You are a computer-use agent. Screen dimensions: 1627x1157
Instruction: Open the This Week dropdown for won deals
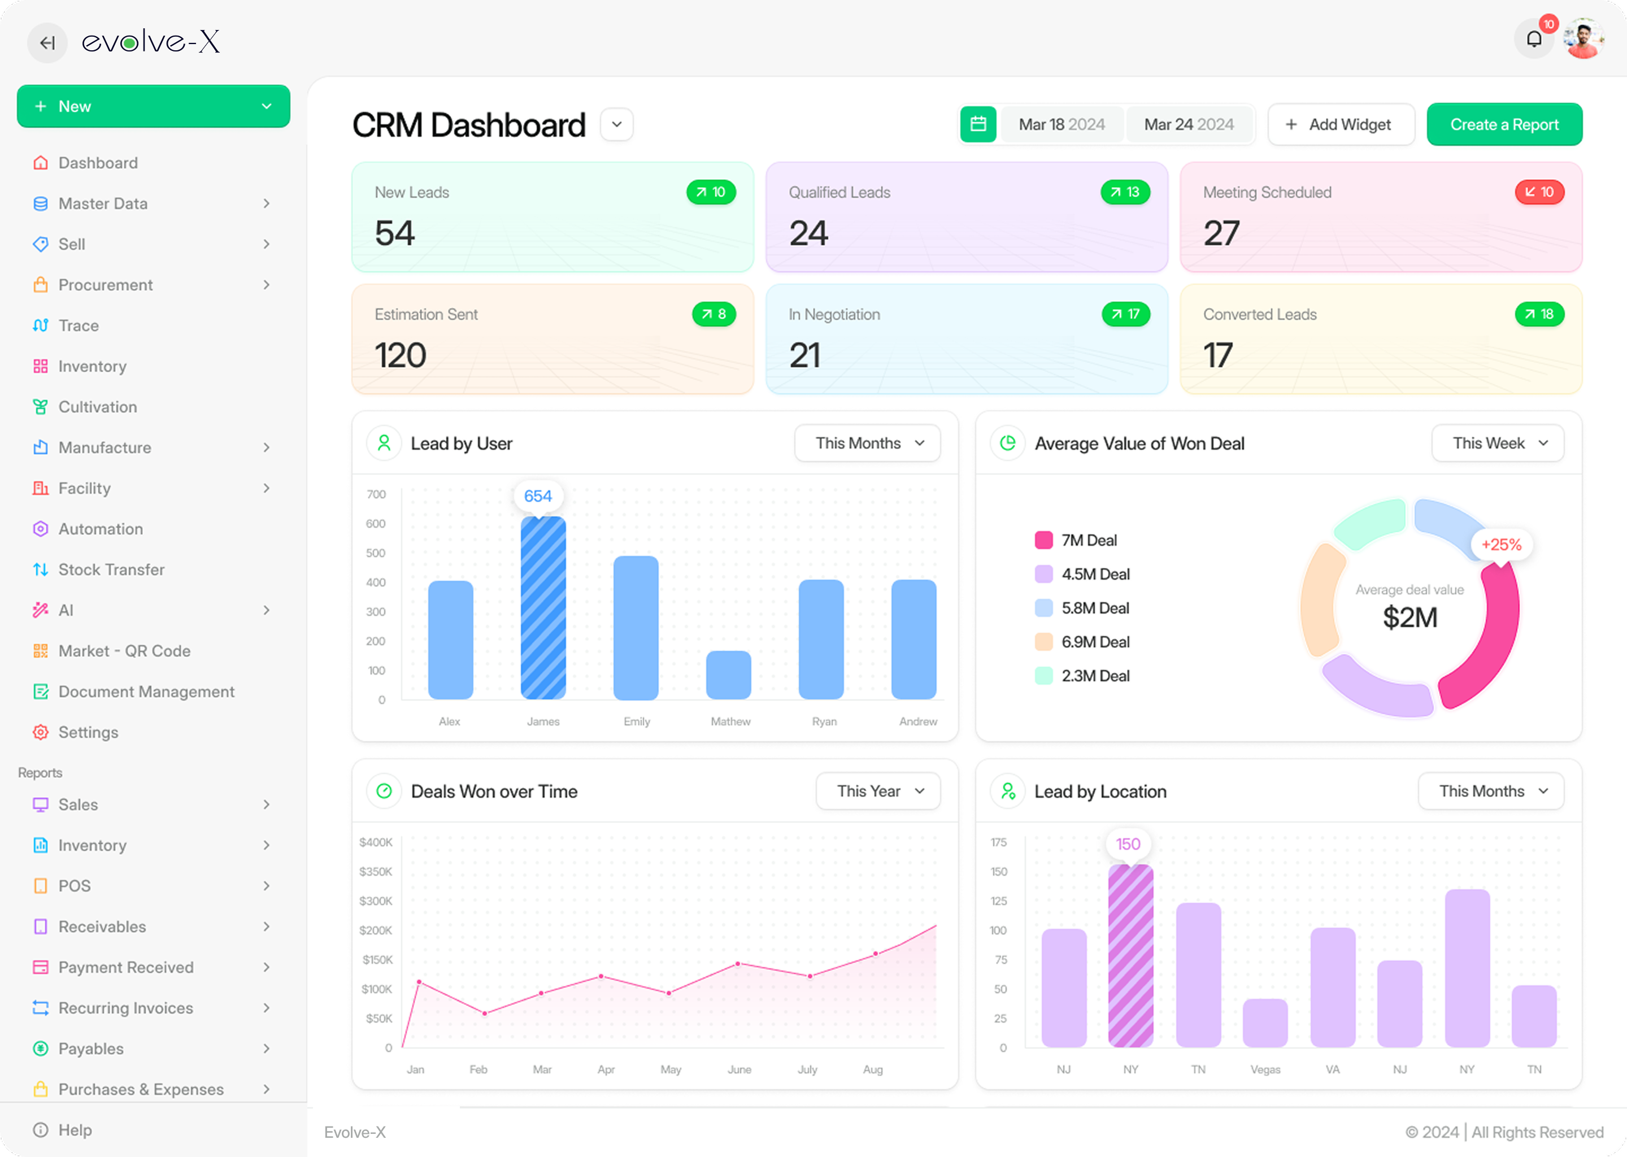pyautogui.click(x=1498, y=443)
